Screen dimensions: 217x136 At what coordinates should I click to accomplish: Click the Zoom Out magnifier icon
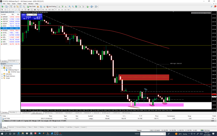coord(73,7)
